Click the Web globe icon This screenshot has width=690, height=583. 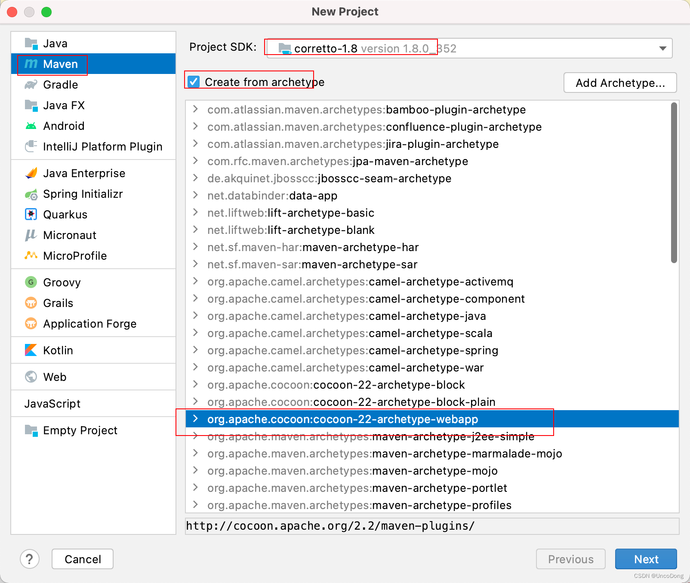[31, 377]
